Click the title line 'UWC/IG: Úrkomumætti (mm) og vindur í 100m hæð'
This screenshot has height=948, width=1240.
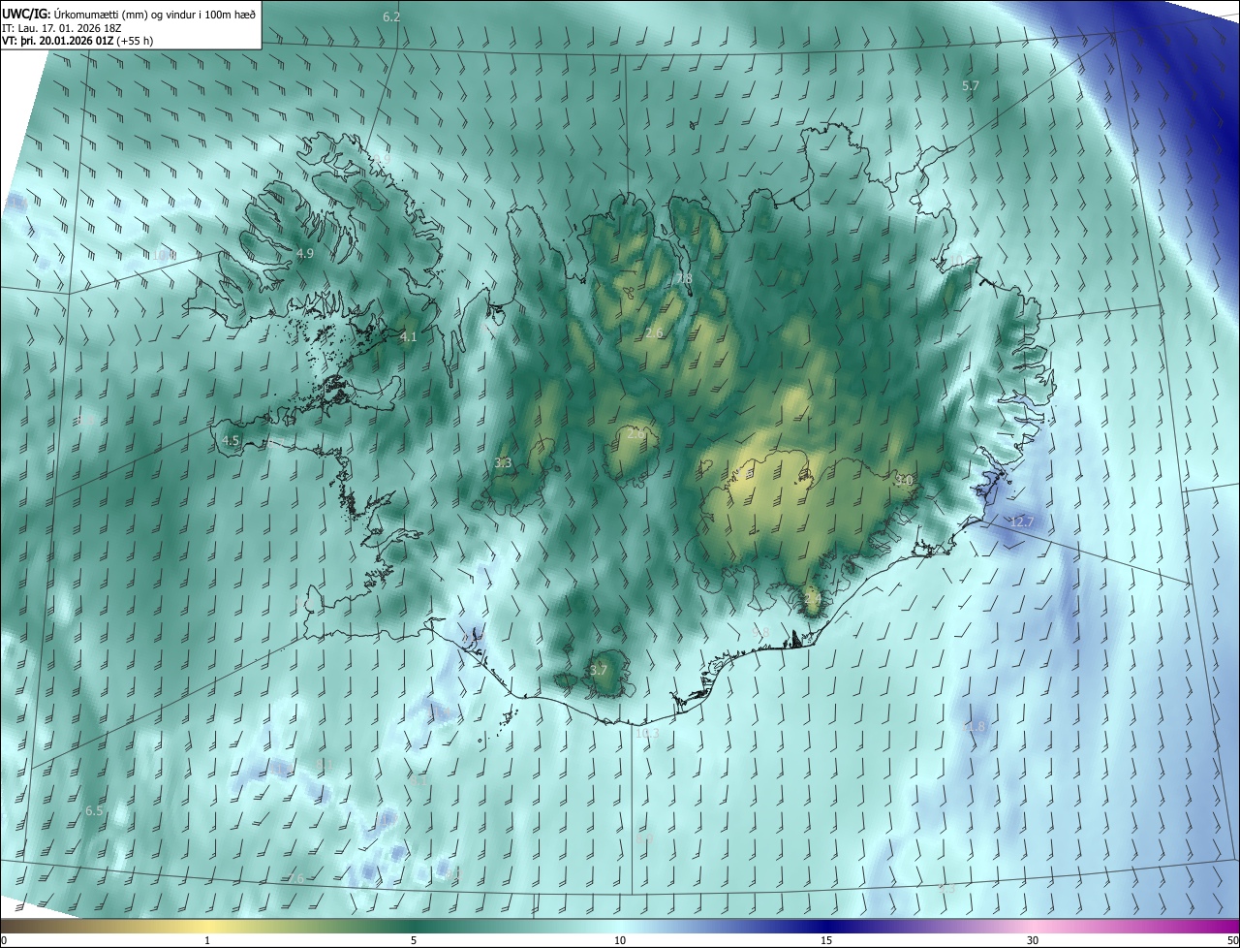pos(129,14)
